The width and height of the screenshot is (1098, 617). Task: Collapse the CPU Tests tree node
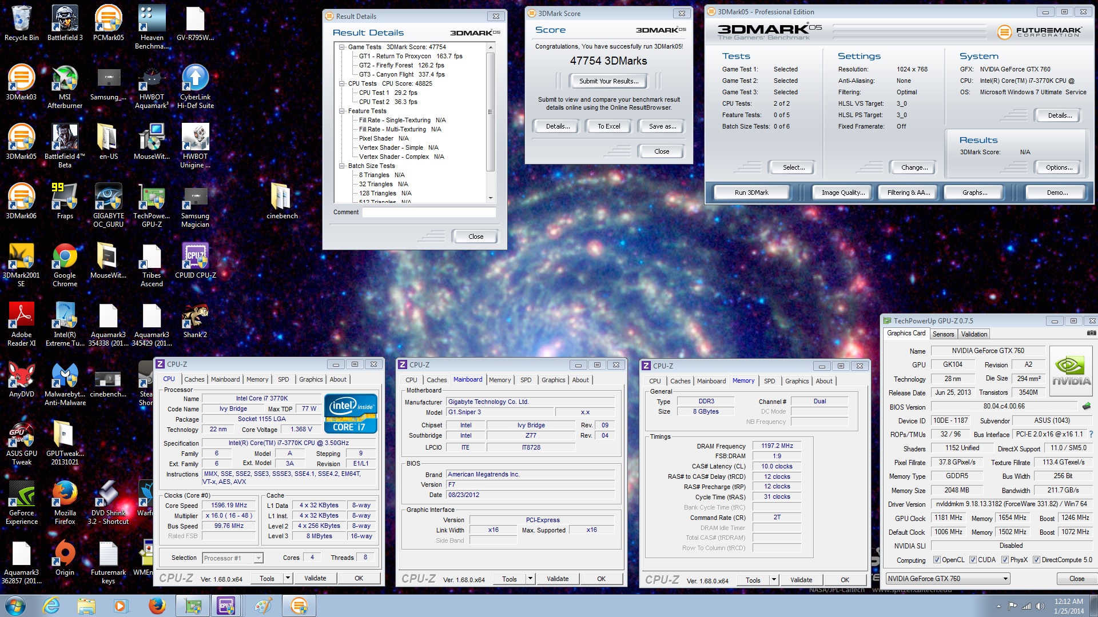[x=342, y=83]
